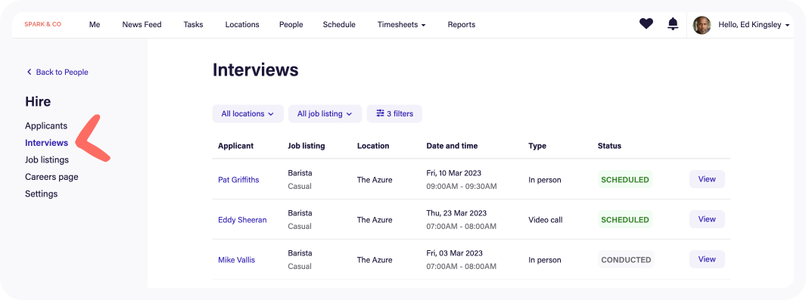View Pat Griffiths' interview
The image size is (806, 300).
click(707, 179)
